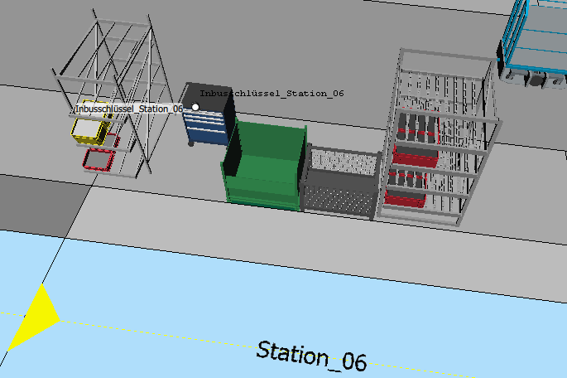This screenshot has width=567, height=378.
Task: Click the Station_06 floor label
Action: point(311,356)
